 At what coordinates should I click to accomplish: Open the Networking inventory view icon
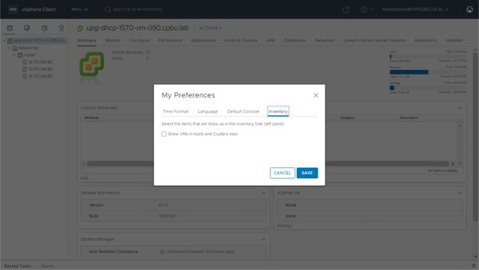point(61,28)
